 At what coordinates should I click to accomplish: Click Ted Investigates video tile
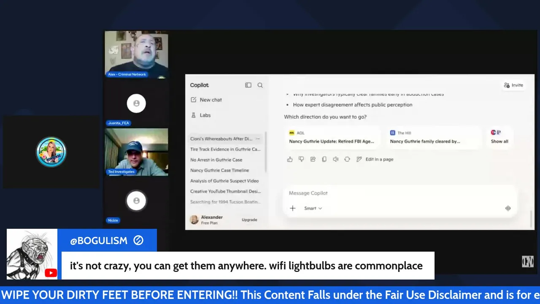point(136,152)
